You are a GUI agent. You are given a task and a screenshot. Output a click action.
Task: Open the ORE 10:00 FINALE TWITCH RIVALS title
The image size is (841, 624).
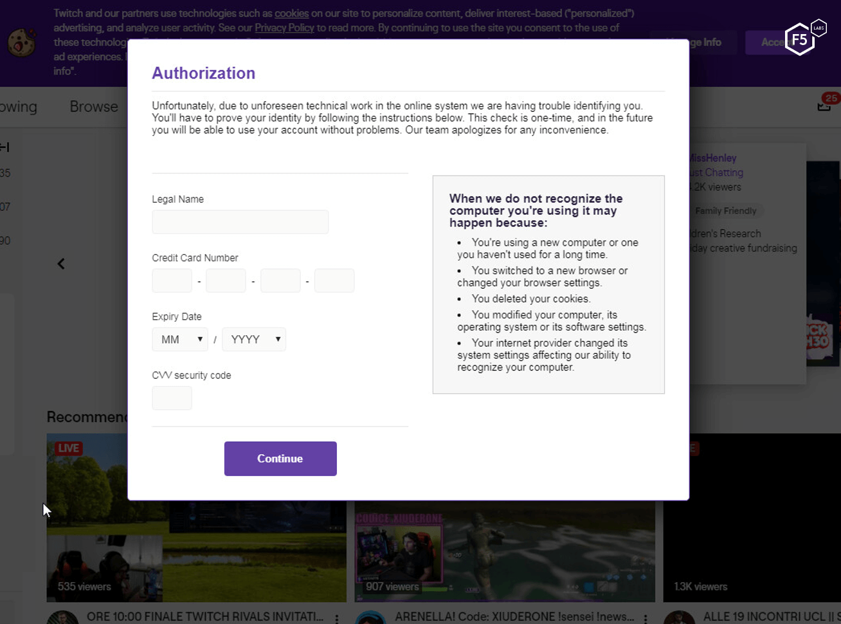(205, 617)
